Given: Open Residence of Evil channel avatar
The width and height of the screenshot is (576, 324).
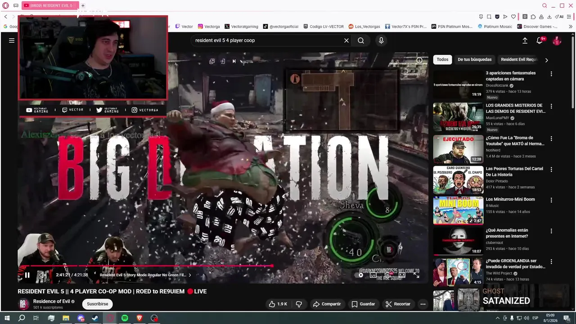Looking at the screenshot, I should [x=23, y=304].
